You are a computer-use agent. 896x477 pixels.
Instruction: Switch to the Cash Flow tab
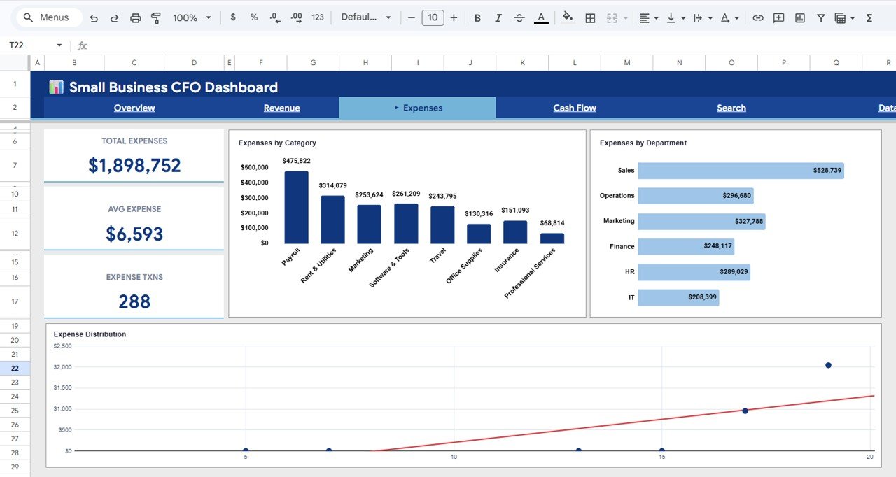[574, 108]
